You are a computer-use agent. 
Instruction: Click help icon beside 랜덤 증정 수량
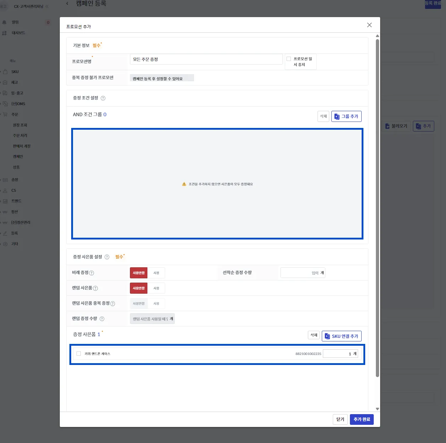pyautogui.click(x=102, y=319)
